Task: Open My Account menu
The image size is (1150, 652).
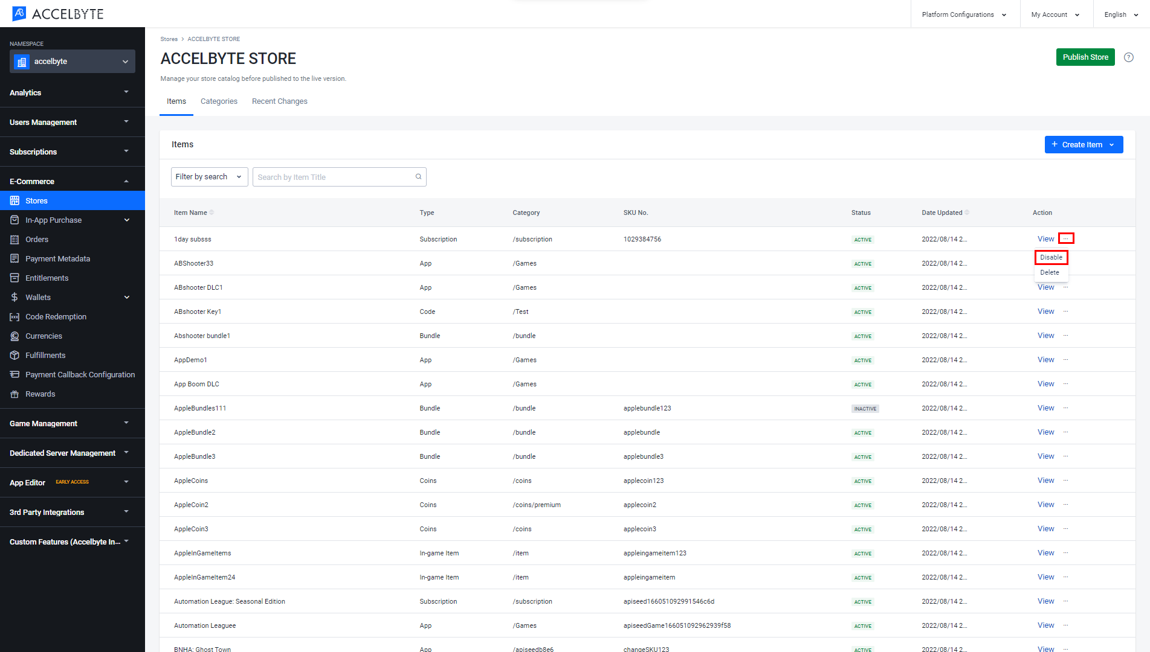Action: [1056, 14]
